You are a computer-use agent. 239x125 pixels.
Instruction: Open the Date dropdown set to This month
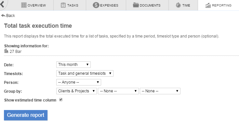[x=73, y=65]
